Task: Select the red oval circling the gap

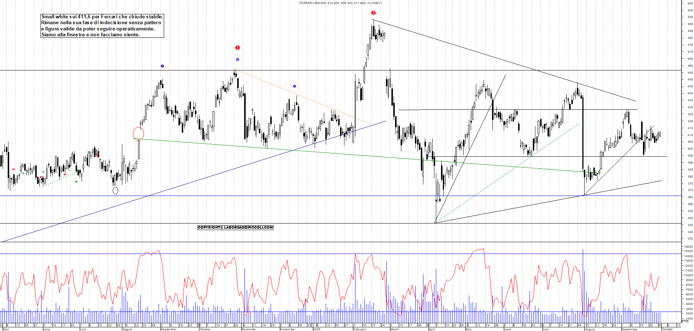Action: (x=138, y=134)
